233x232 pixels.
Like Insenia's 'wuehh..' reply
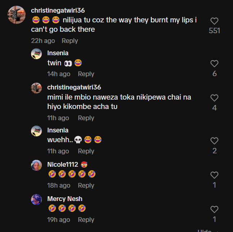click(214, 141)
